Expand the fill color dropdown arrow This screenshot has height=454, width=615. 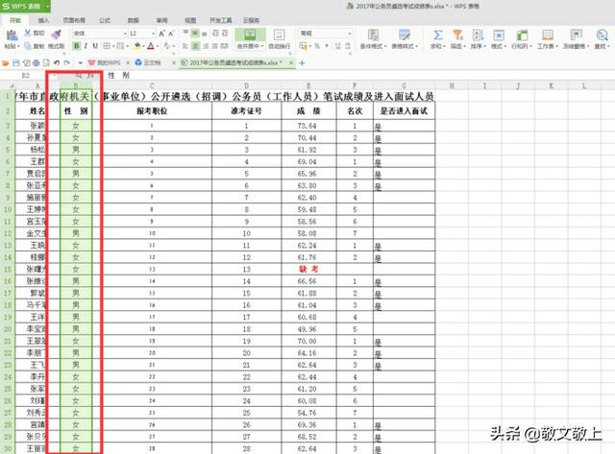pyautogui.click(x=143, y=46)
